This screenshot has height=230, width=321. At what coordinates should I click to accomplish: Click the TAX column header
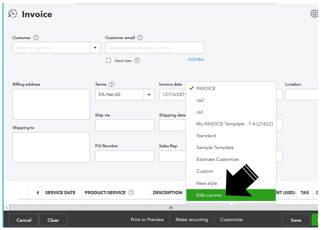304,193
